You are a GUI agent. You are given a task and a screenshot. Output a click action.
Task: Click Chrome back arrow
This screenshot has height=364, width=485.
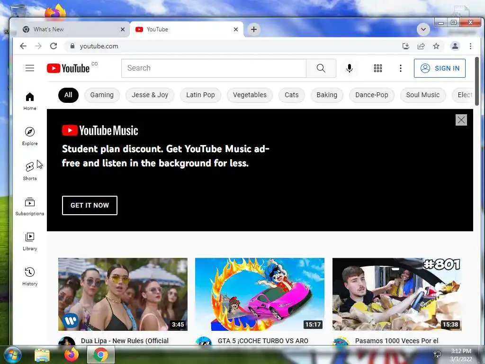pos(23,46)
